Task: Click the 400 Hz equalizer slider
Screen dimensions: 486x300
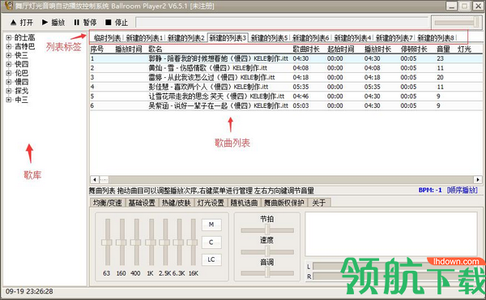Action: click(x=136, y=242)
